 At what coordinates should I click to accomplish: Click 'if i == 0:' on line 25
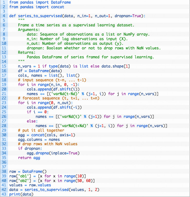click(38, 112)
